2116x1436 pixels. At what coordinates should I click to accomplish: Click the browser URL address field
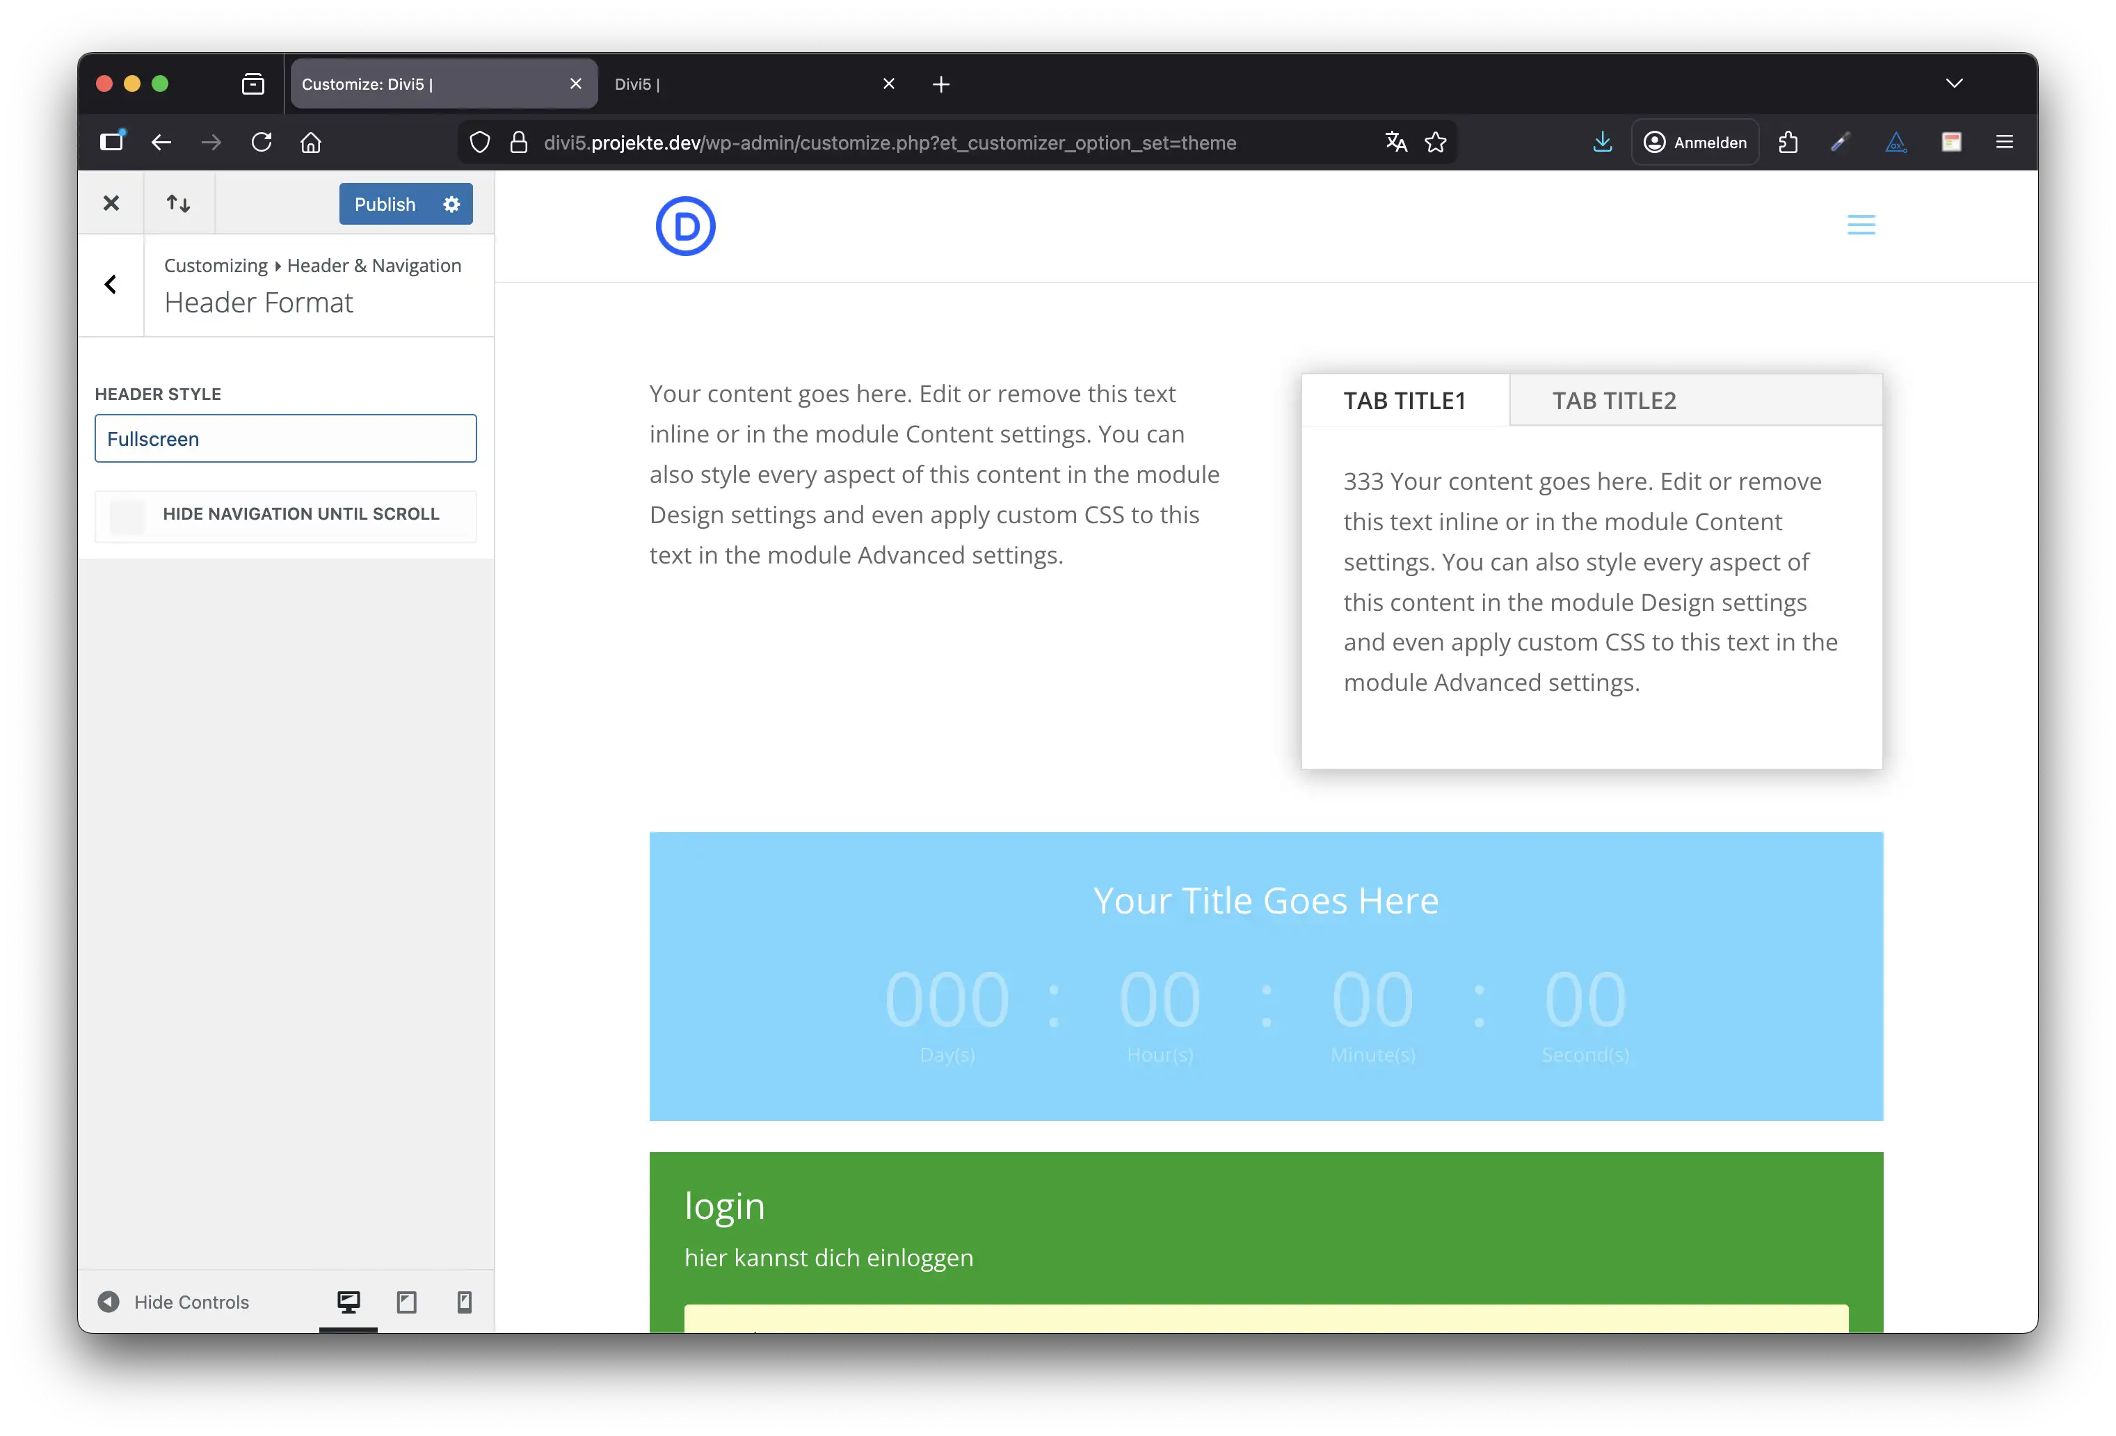911,142
